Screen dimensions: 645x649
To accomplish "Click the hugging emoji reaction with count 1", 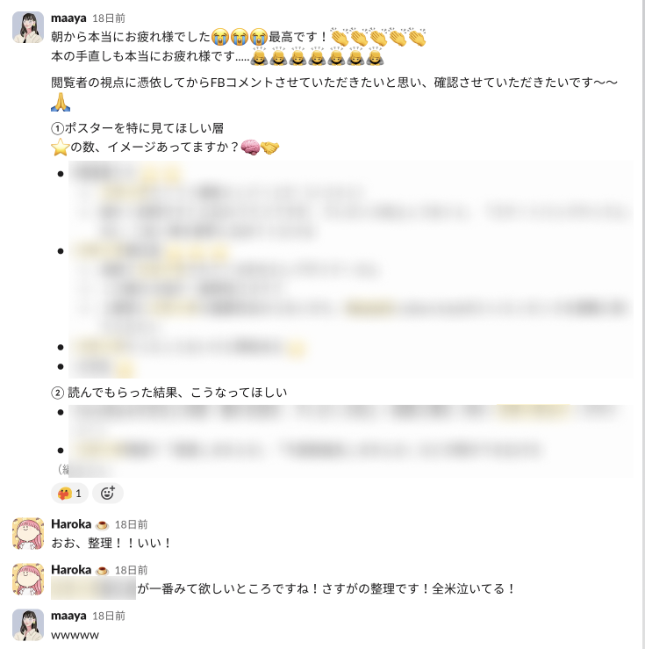I will tap(69, 493).
